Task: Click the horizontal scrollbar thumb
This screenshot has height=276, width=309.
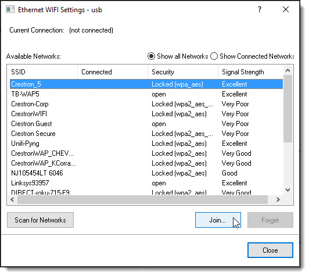Action: 142,200
